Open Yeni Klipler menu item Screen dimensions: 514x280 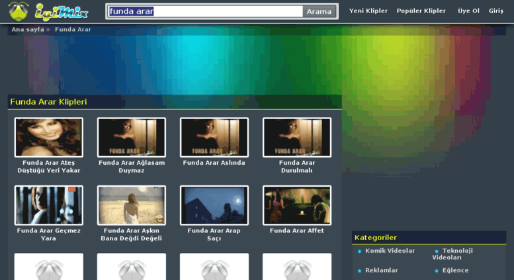[368, 11]
